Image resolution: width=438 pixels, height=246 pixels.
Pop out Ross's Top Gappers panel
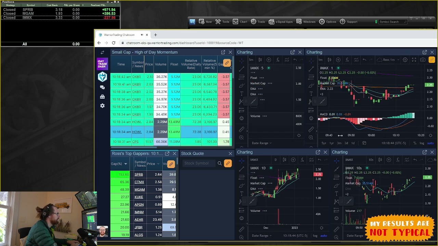coord(167,153)
